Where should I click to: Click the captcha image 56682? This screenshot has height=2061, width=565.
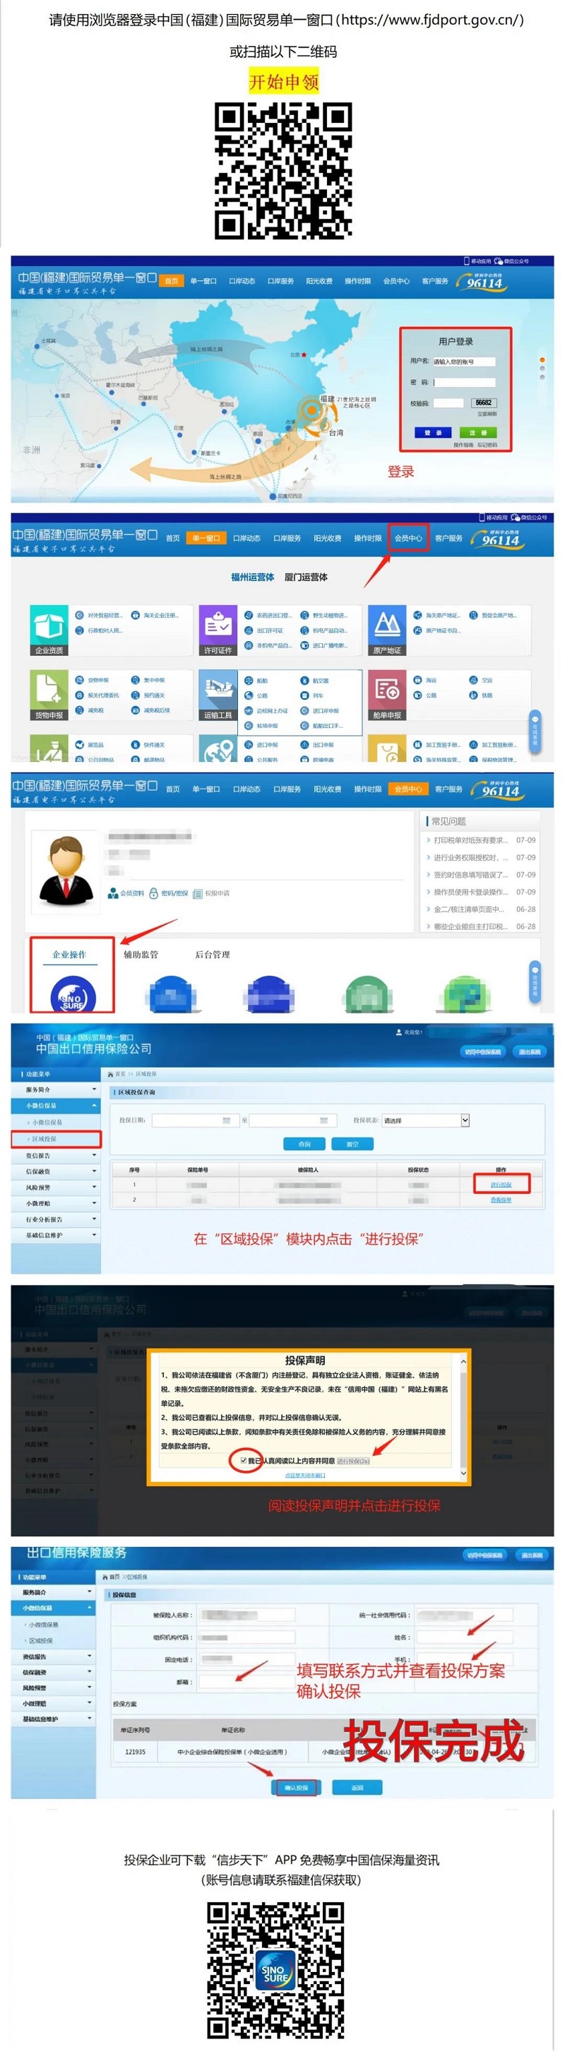tap(484, 403)
